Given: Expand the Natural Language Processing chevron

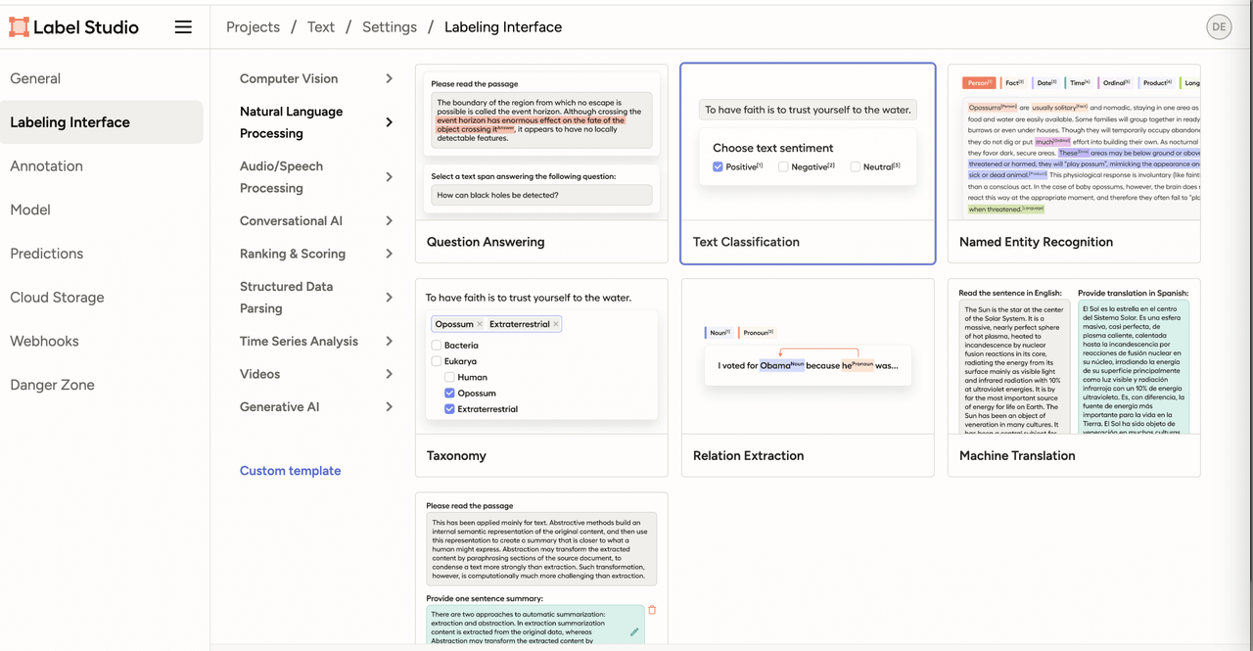Looking at the screenshot, I should coord(389,122).
